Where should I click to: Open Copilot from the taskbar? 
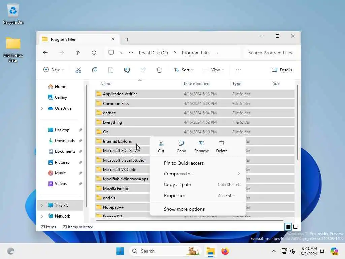(x=334, y=251)
